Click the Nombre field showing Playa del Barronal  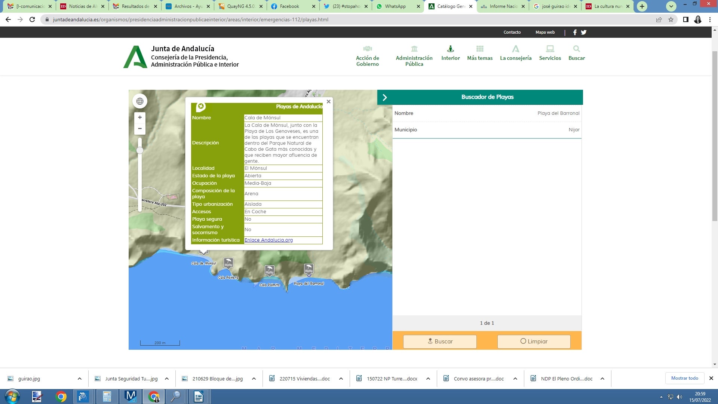click(558, 113)
